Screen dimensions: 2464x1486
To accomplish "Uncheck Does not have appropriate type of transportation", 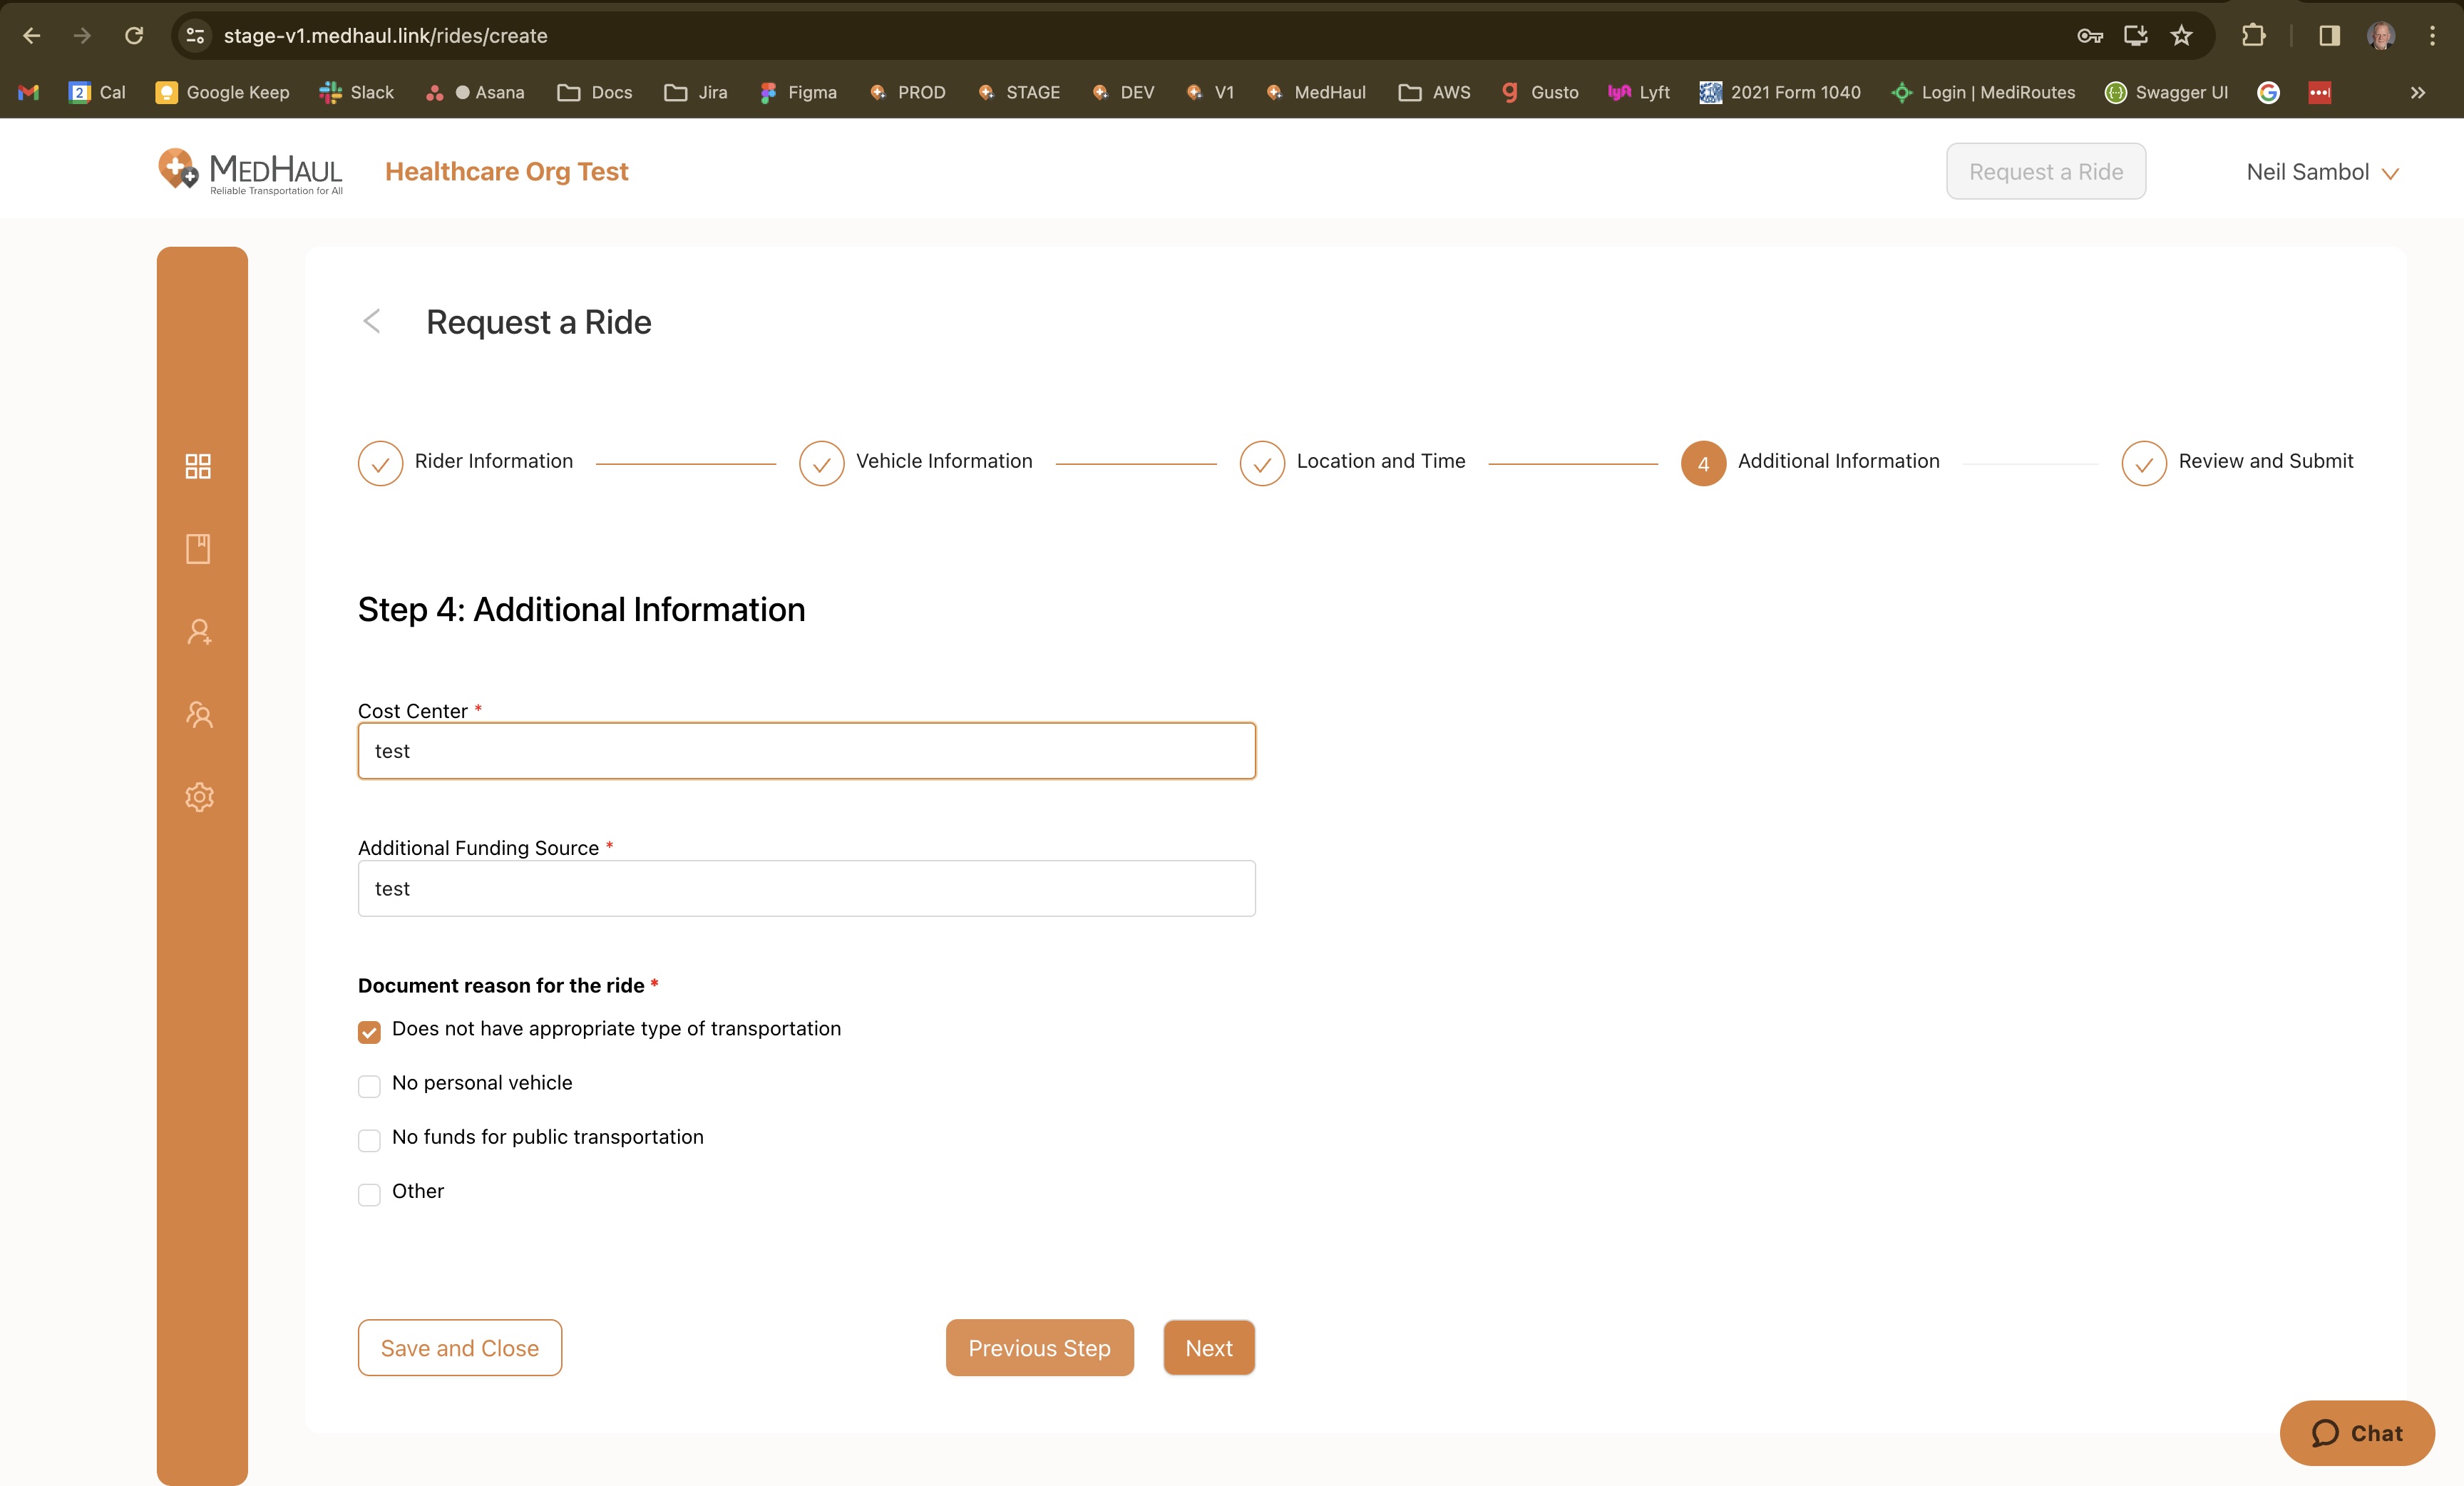I will tap(369, 1032).
